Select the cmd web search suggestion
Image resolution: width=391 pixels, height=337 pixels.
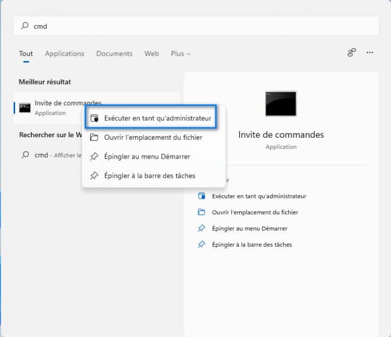52,155
